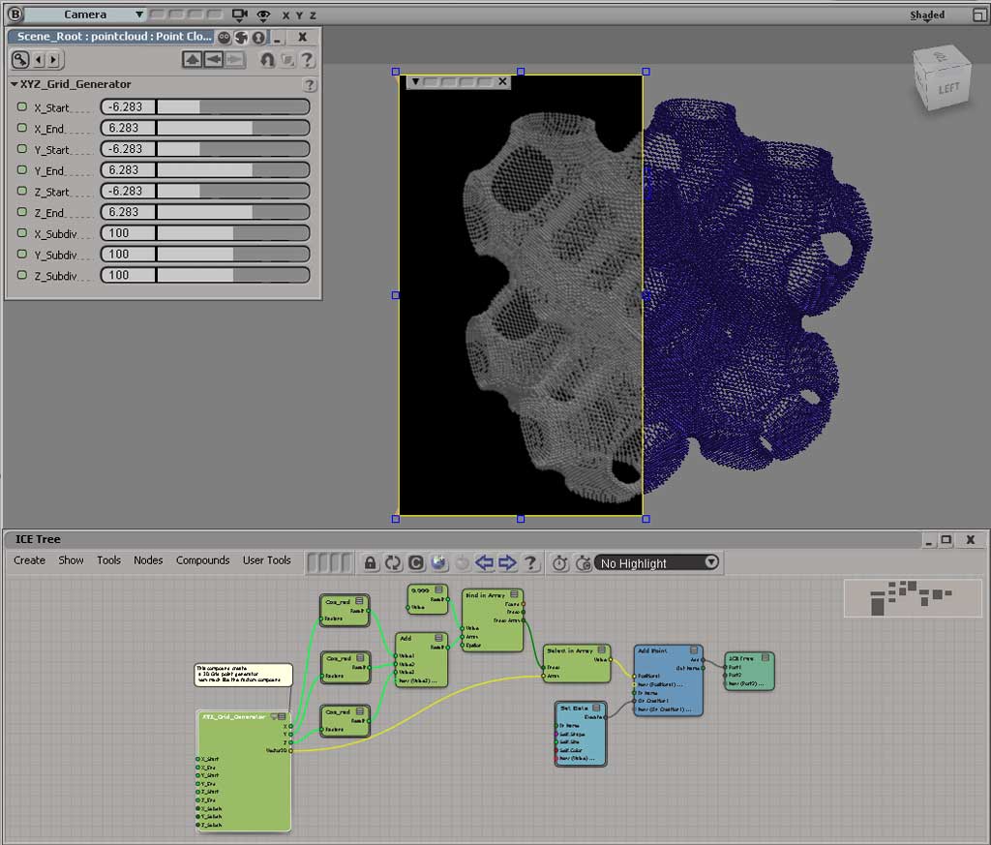Image resolution: width=991 pixels, height=845 pixels.
Task: Click the up arrow button in property editor
Action: [192, 59]
